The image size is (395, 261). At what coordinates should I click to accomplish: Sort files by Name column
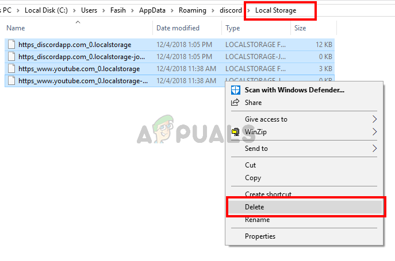pos(16,28)
